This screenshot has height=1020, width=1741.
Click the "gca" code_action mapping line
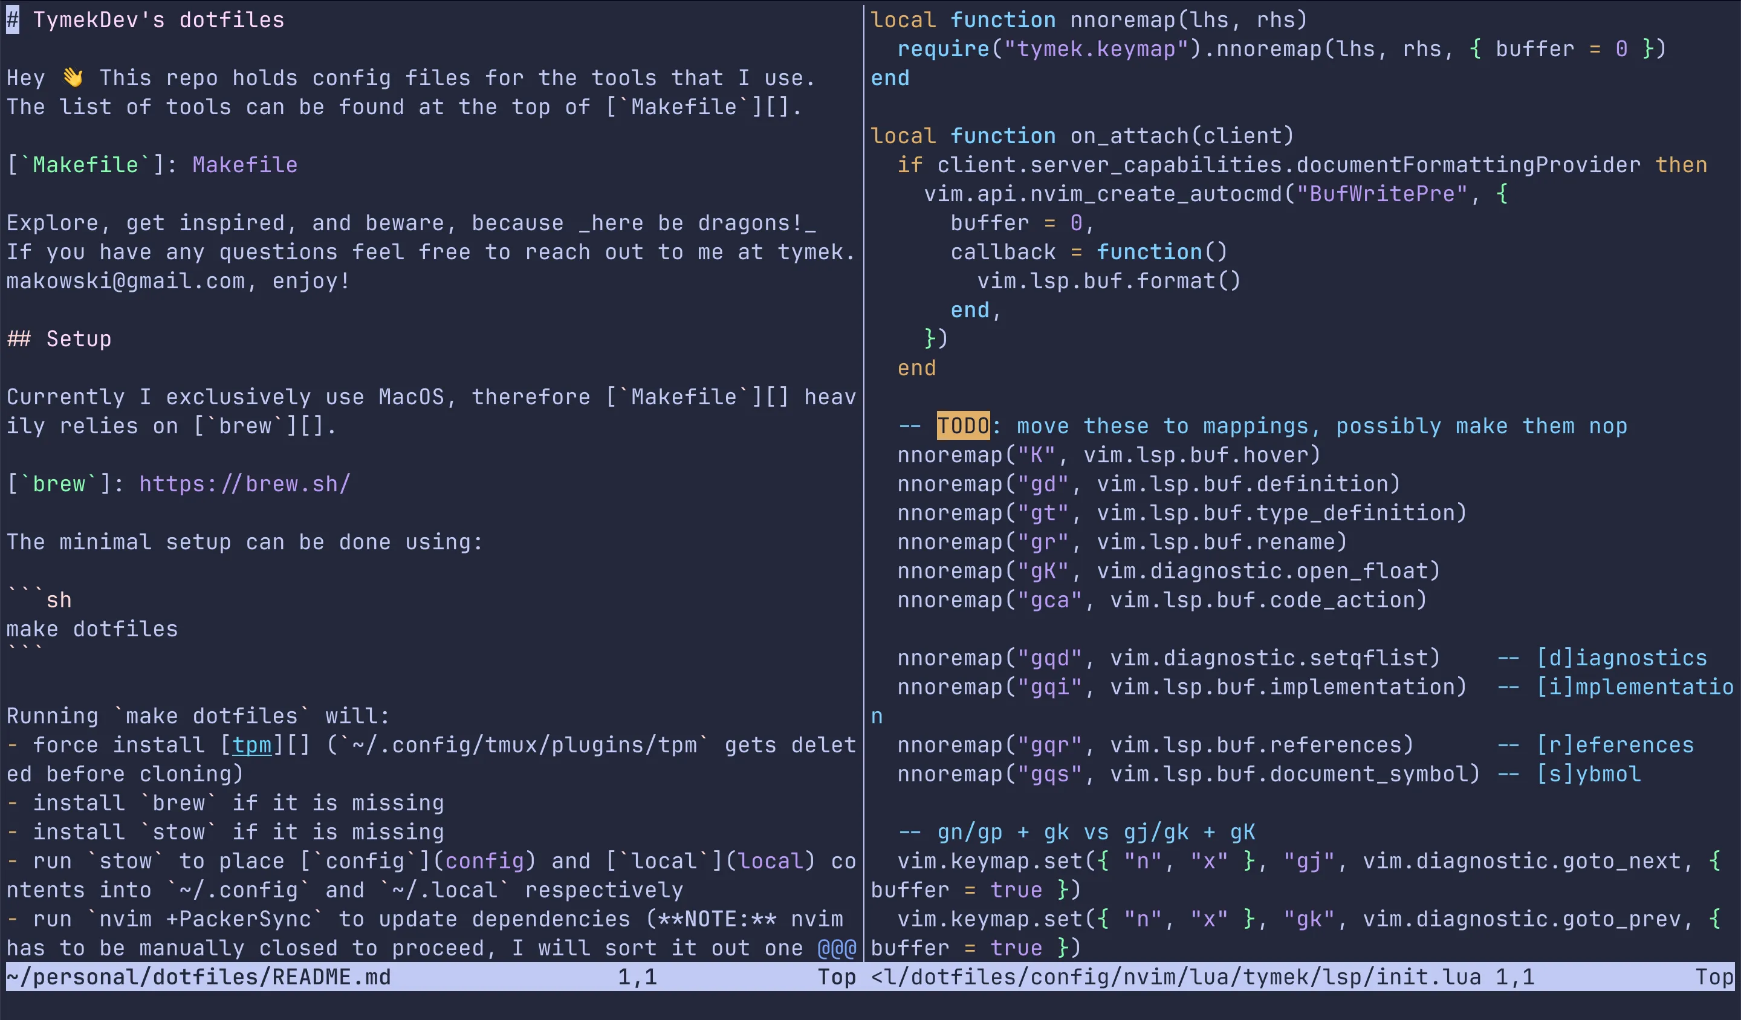1162,599
